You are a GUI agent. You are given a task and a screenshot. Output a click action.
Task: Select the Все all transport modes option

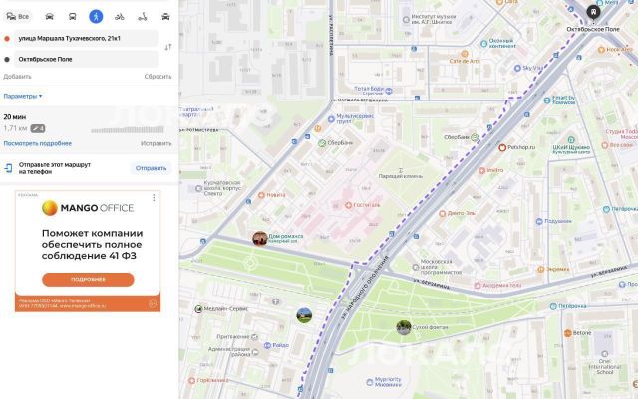click(17, 16)
